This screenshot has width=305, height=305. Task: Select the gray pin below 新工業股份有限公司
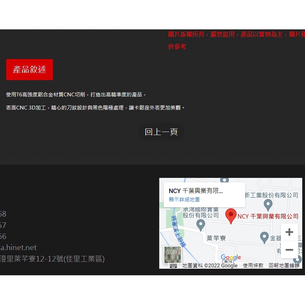click(x=268, y=205)
